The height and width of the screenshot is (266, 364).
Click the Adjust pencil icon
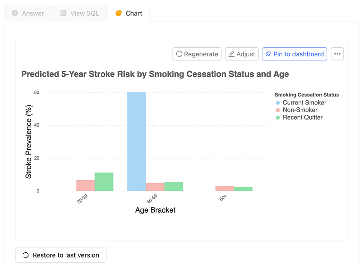point(232,54)
